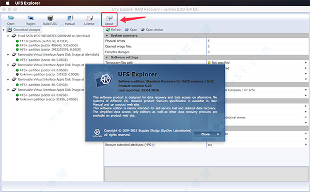Click Last modified: 26.04.2016 text

coord(138,90)
